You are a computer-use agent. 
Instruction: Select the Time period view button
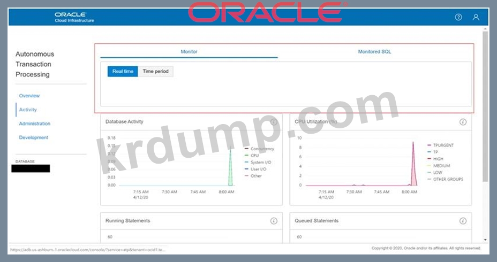point(155,71)
